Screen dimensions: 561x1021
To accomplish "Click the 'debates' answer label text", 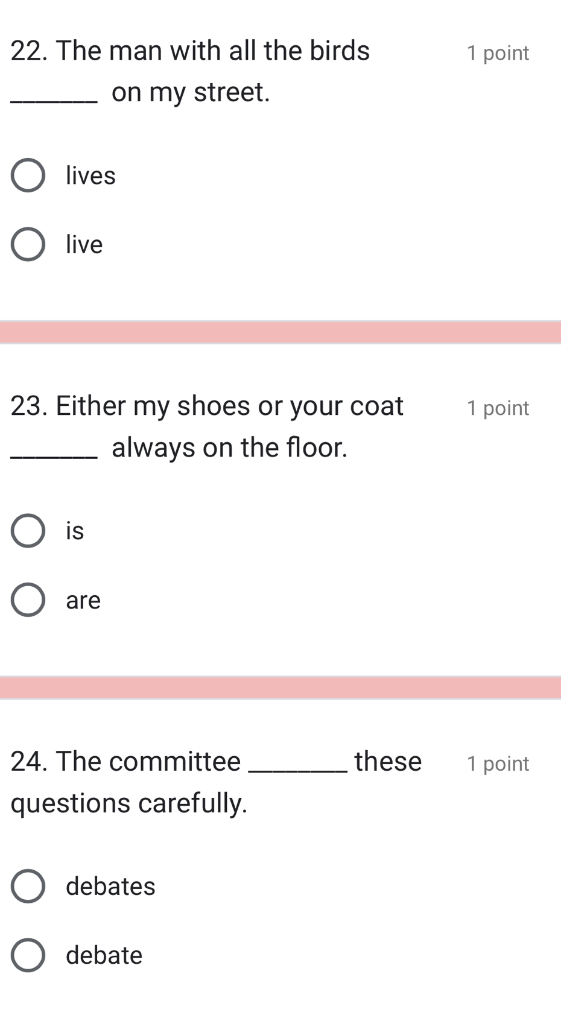I will [110, 886].
